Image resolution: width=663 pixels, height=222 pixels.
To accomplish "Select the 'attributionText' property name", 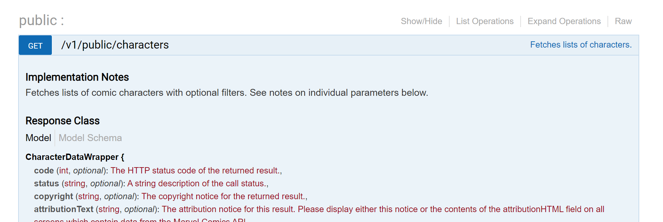I will click(64, 209).
